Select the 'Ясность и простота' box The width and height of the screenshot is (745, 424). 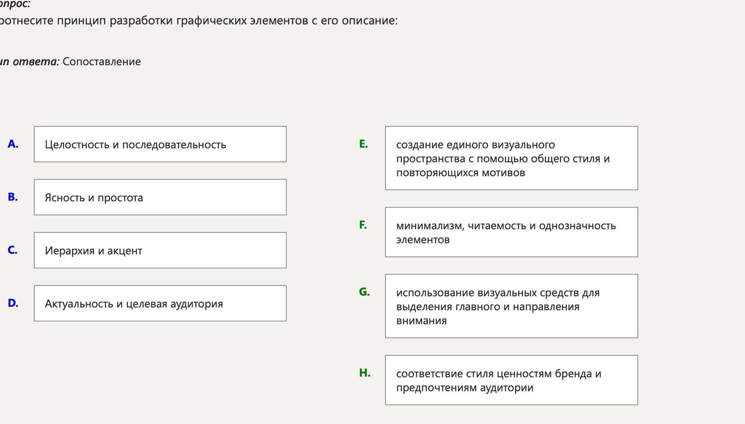pos(160,197)
